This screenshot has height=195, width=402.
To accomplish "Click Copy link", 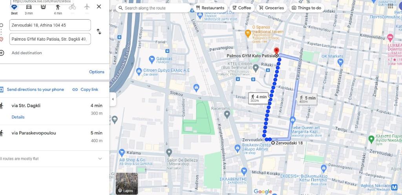I will (x=85, y=89).
